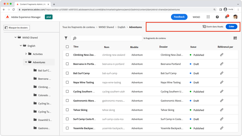Click the search magnifier icon
Viewport: 242px width, 136px height.
(75, 38)
